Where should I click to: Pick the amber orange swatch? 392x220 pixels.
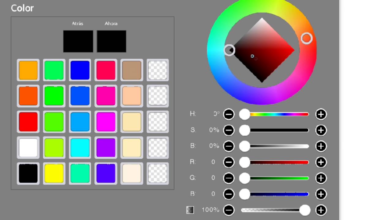click(x=28, y=70)
